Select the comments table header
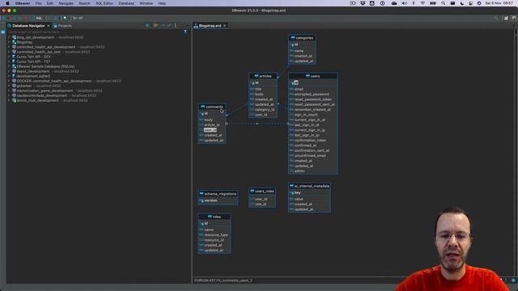Viewport: 518px width, 291px height. [x=212, y=107]
